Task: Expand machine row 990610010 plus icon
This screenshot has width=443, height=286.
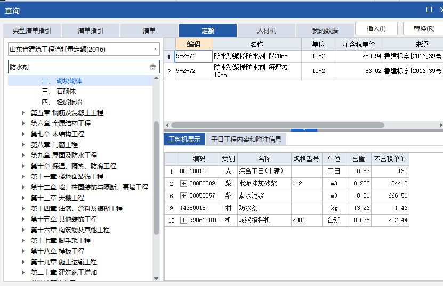Action: pyautogui.click(x=183, y=220)
